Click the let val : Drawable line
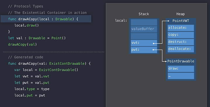 pos(37,38)
